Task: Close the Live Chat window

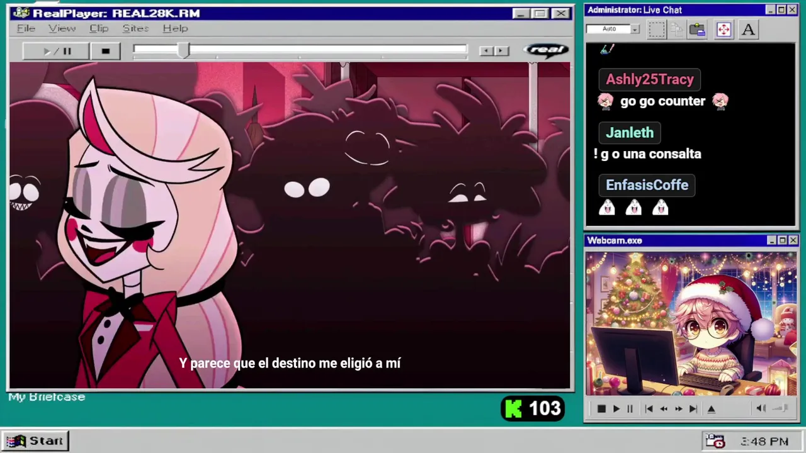Action: (x=792, y=10)
